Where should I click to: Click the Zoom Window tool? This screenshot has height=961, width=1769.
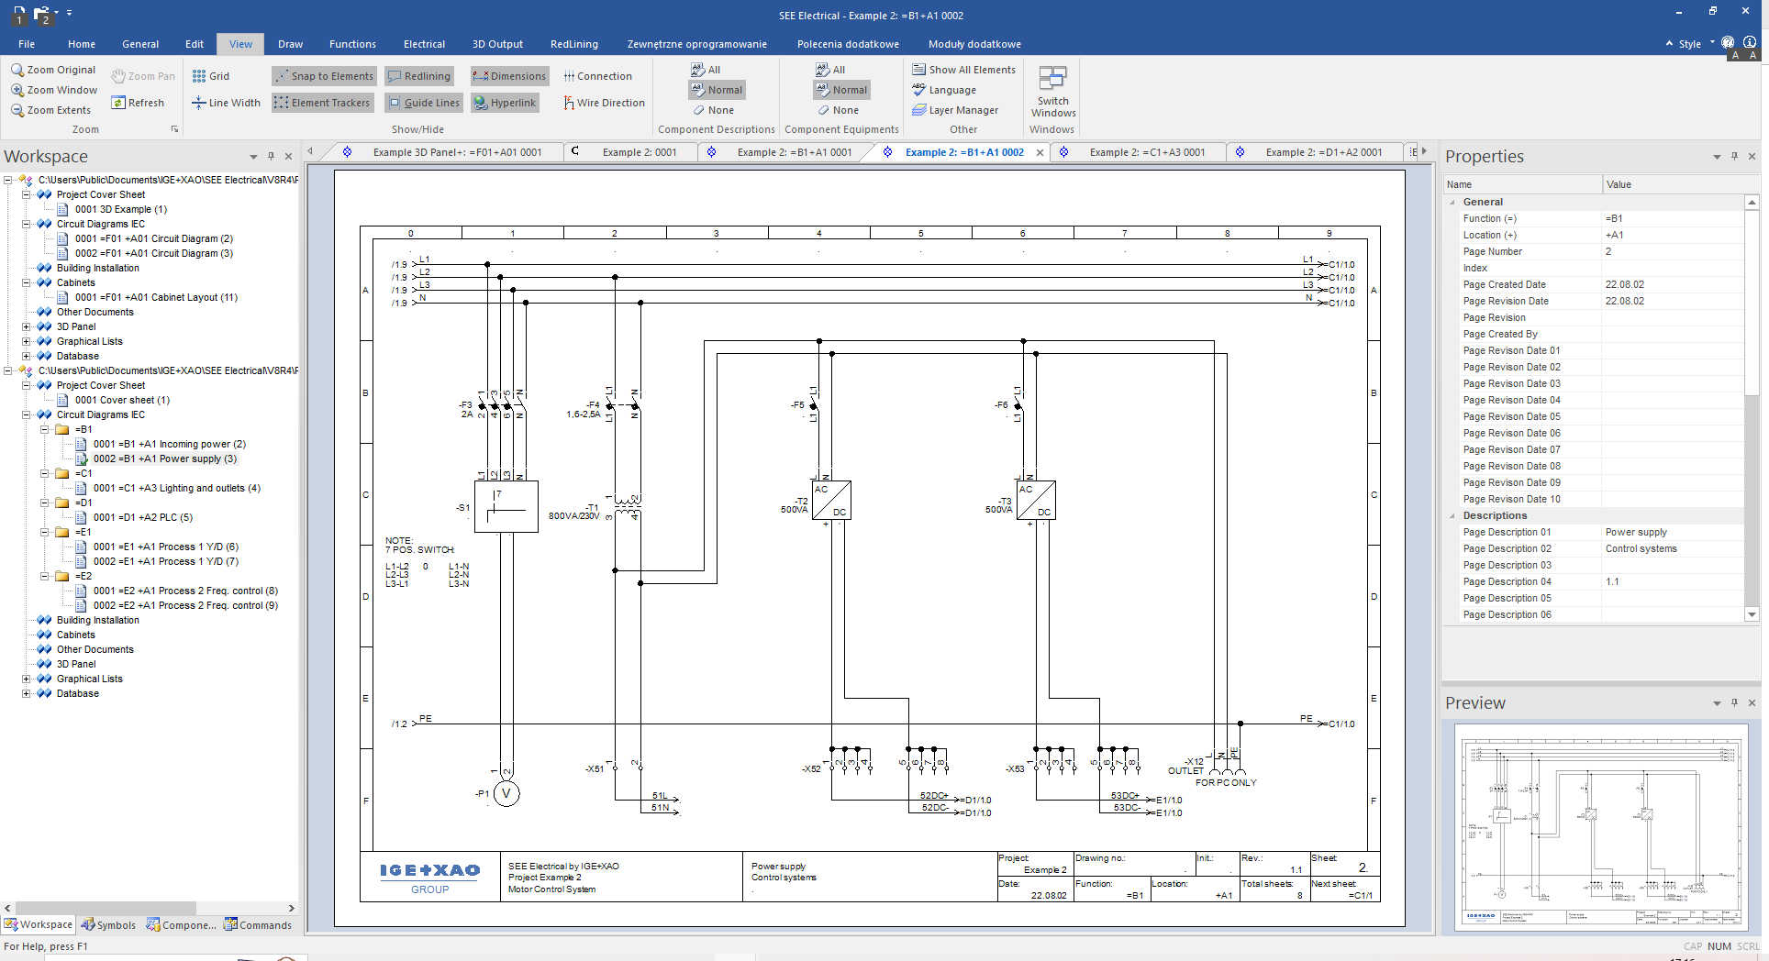point(54,90)
